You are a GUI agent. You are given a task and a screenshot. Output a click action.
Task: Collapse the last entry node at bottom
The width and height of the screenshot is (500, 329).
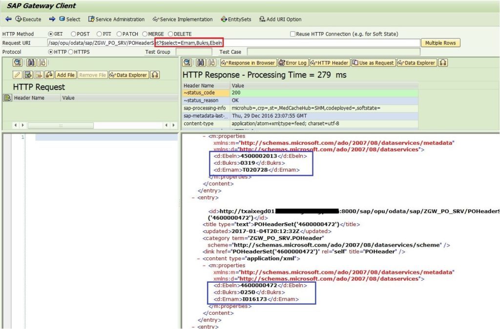(193, 327)
